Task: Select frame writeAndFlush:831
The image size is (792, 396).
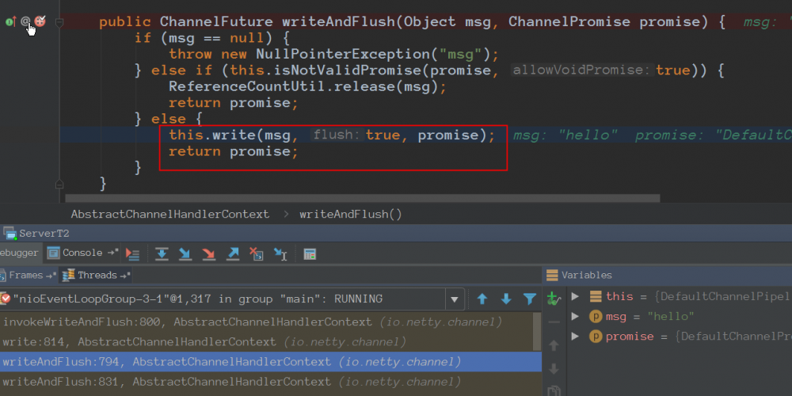Action: (270, 382)
